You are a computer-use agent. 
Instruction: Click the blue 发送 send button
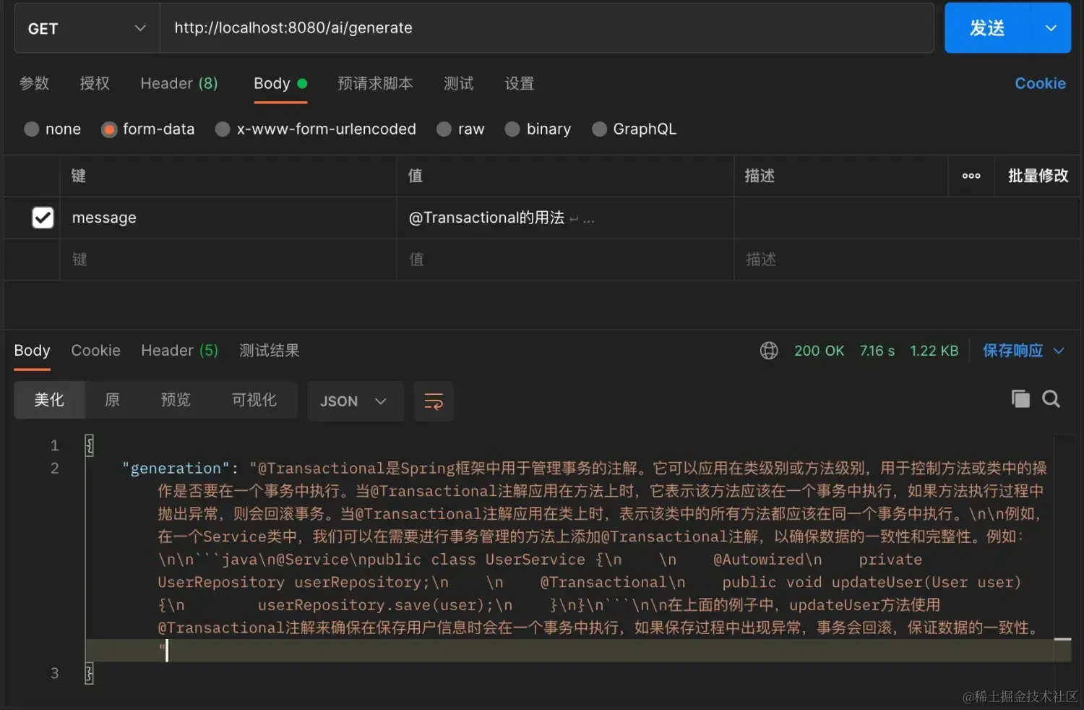point(987,28)
